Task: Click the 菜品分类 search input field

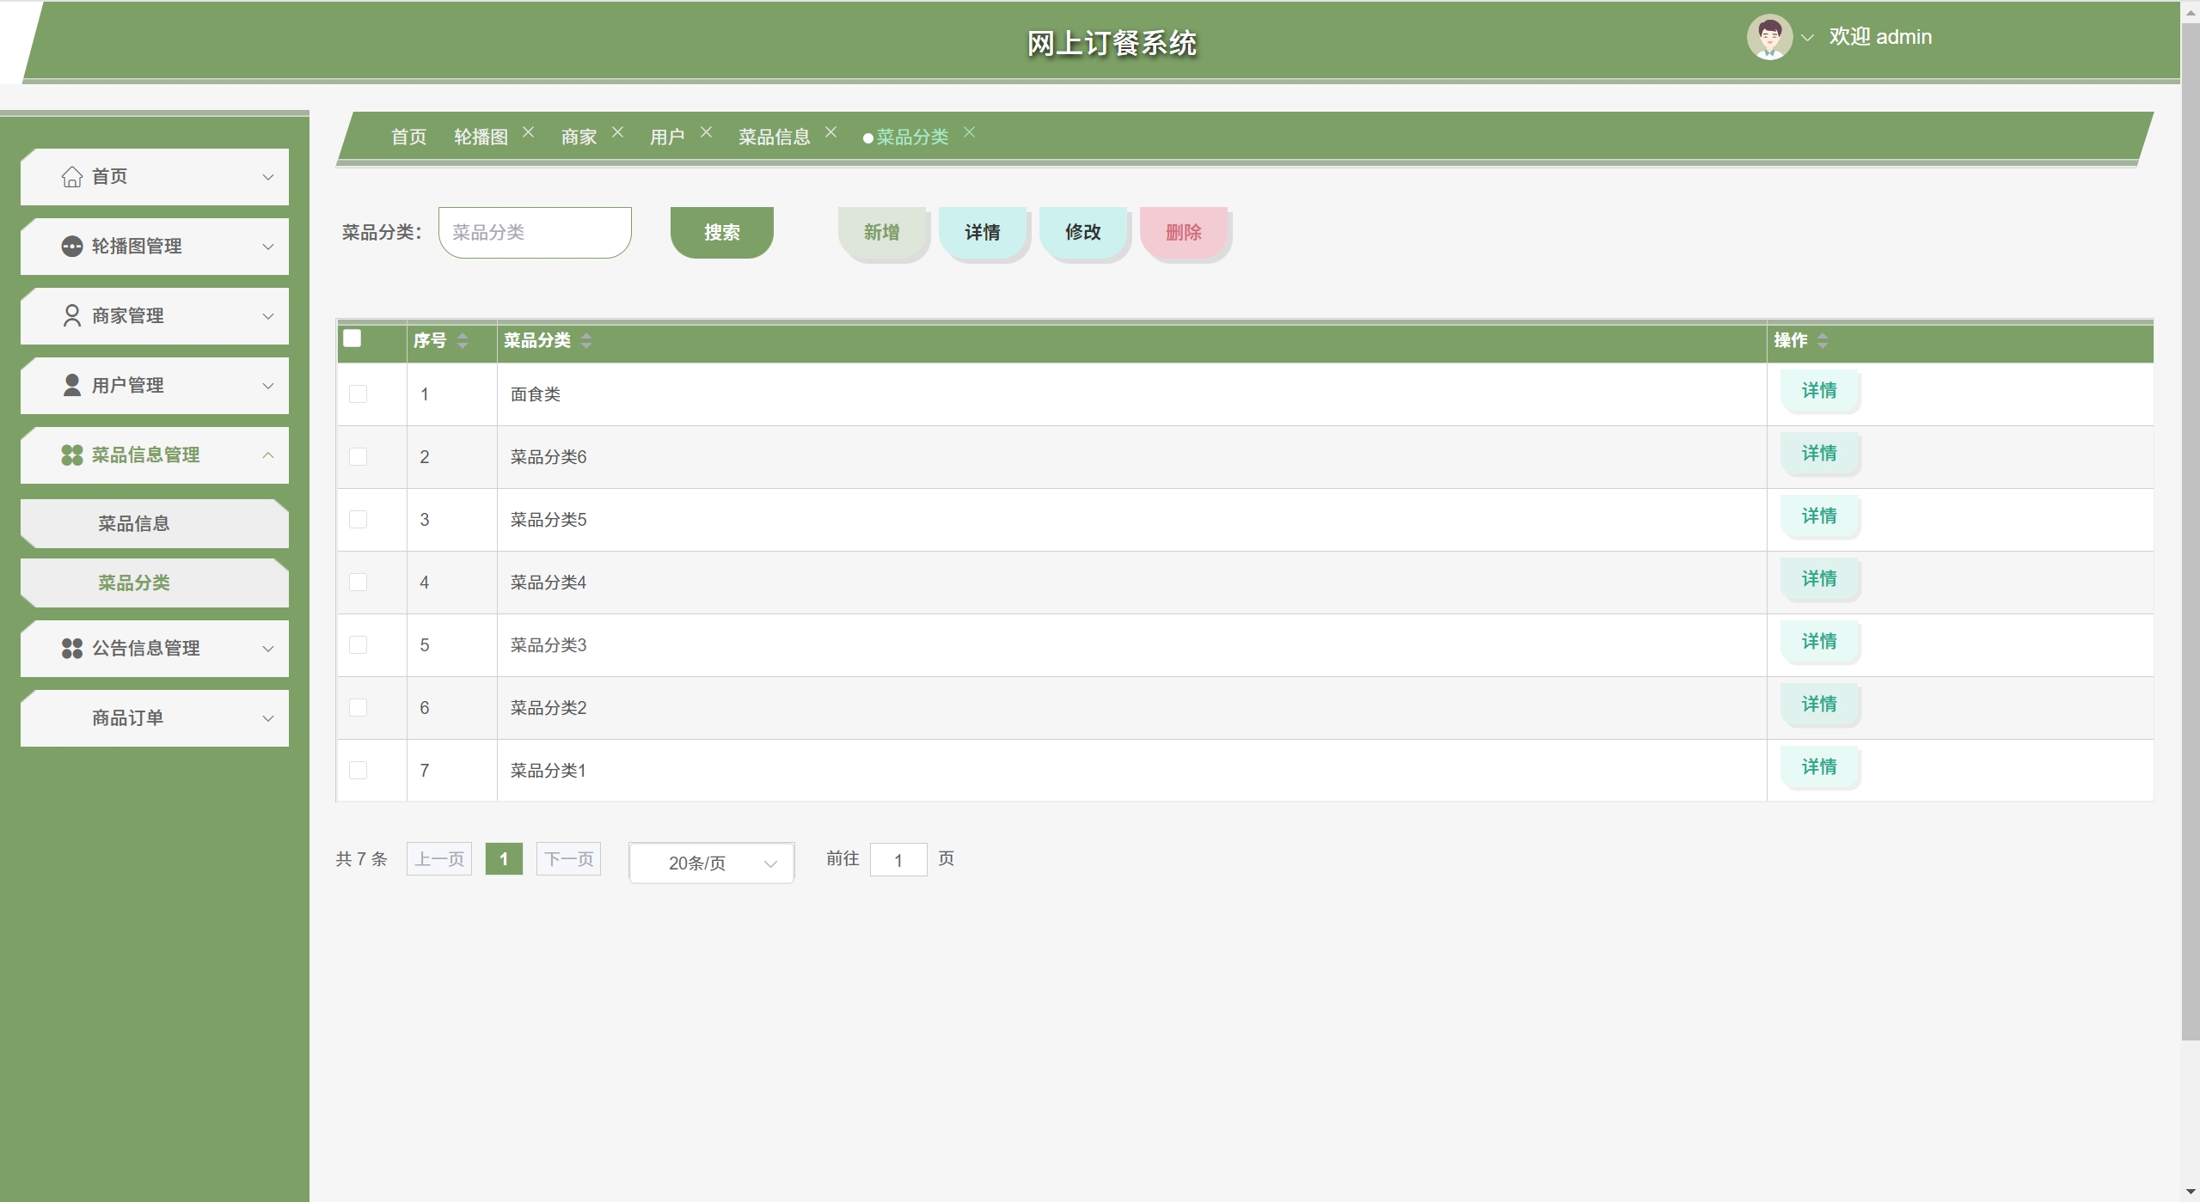Action: [x=535, y=232]
